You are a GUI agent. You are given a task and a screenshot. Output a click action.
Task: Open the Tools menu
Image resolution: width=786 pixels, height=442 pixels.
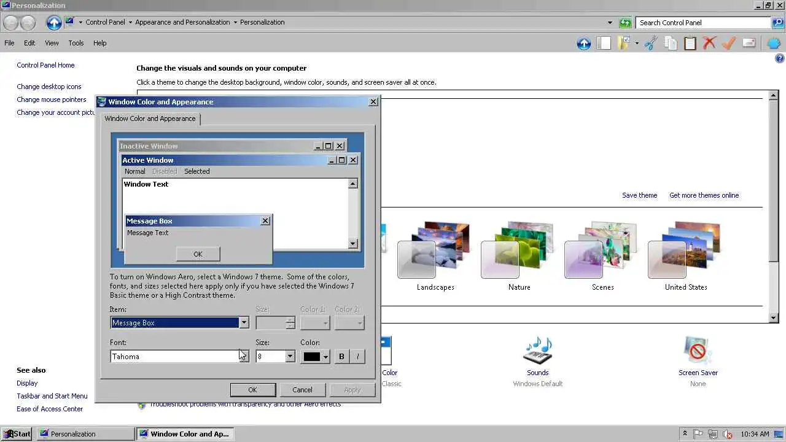point(76,43)
